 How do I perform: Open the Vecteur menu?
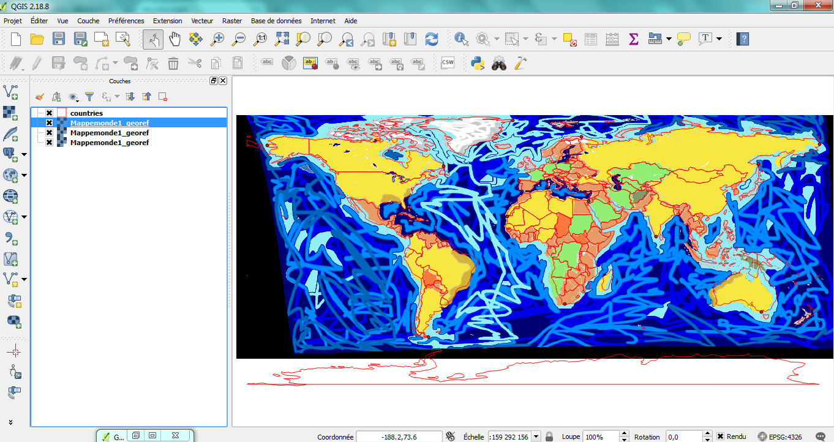(202, 21)
